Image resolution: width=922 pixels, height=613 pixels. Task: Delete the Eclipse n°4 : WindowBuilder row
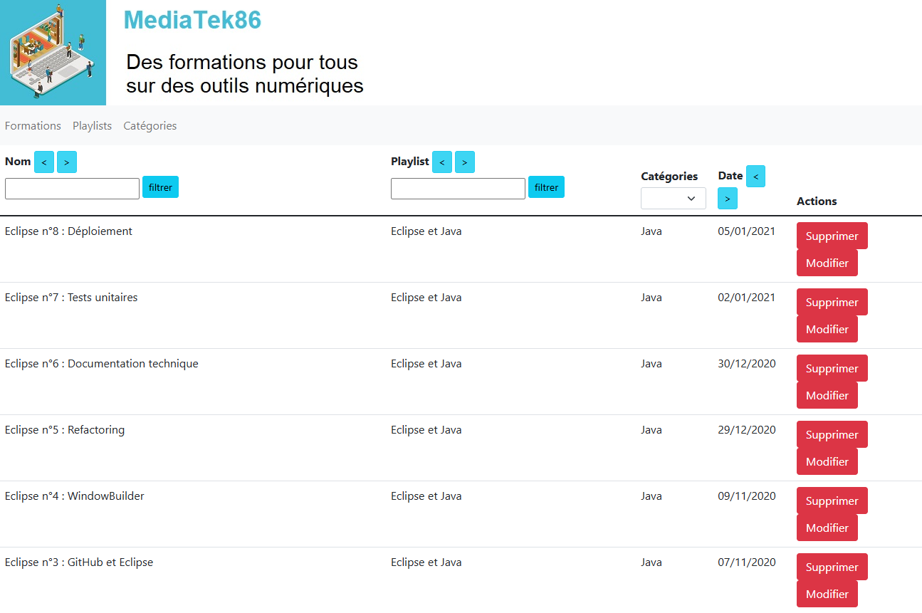point(832,501)
